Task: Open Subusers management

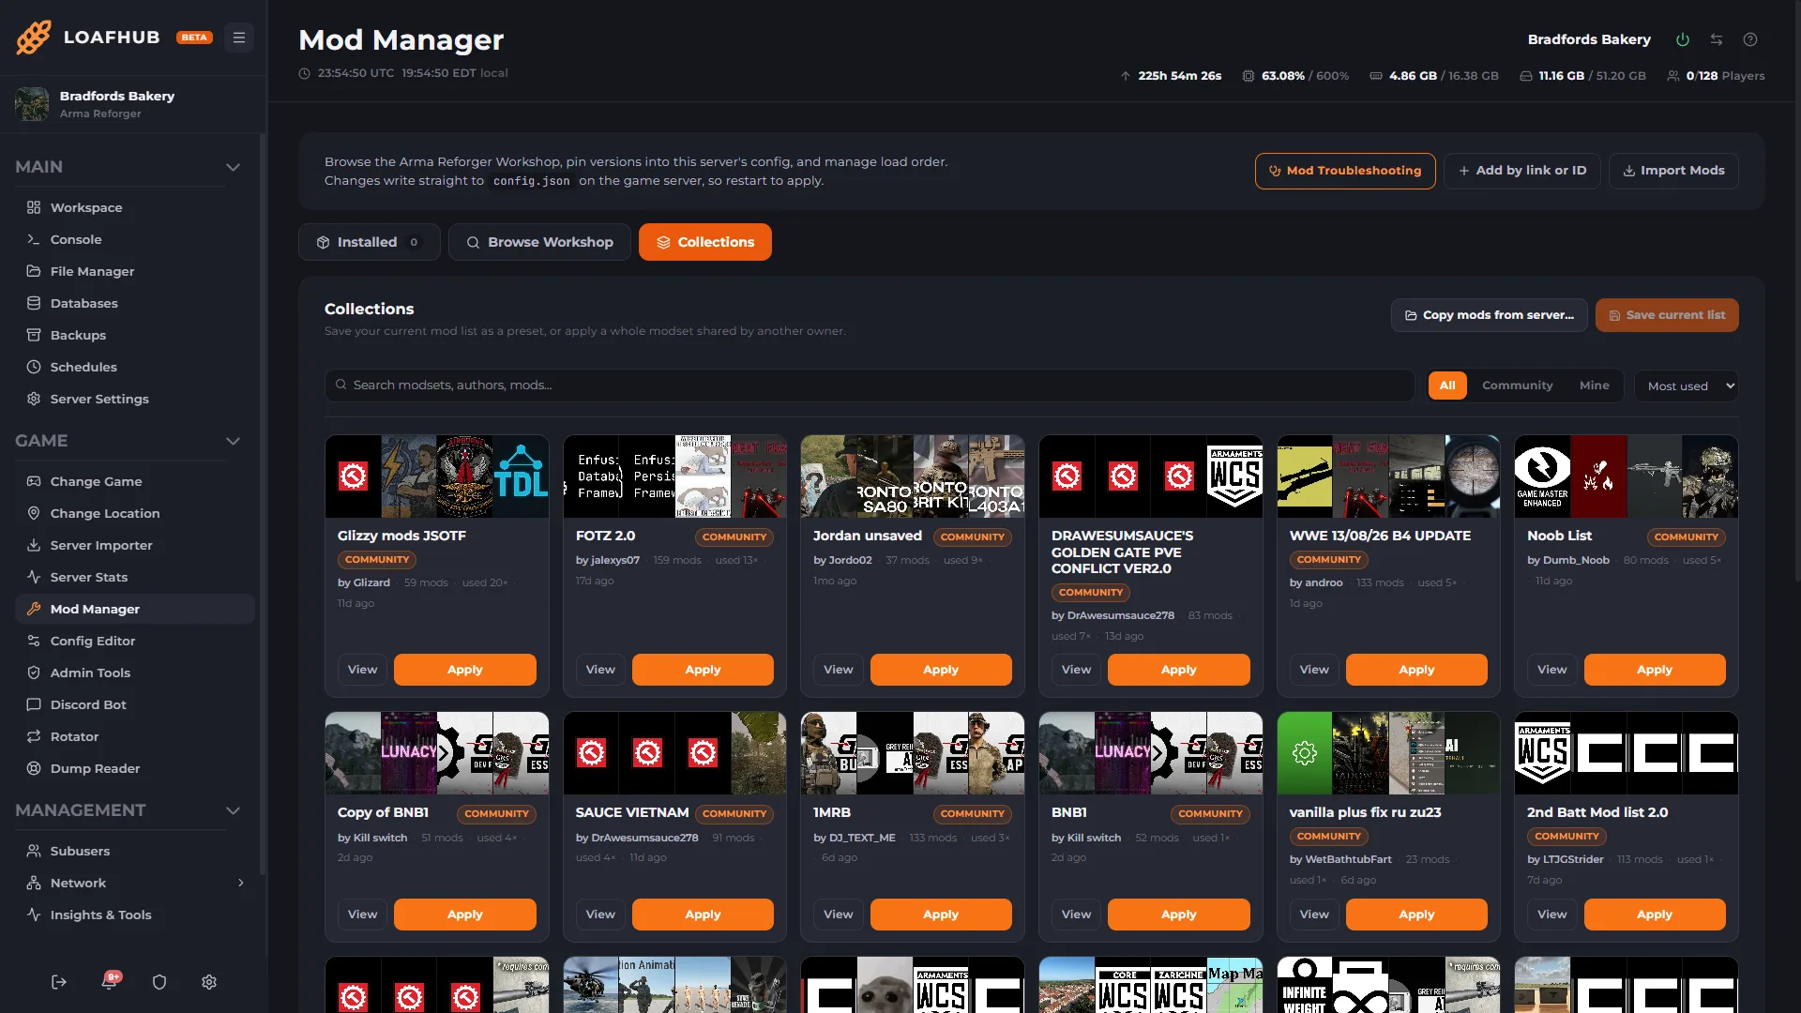Action: point(135,851)
